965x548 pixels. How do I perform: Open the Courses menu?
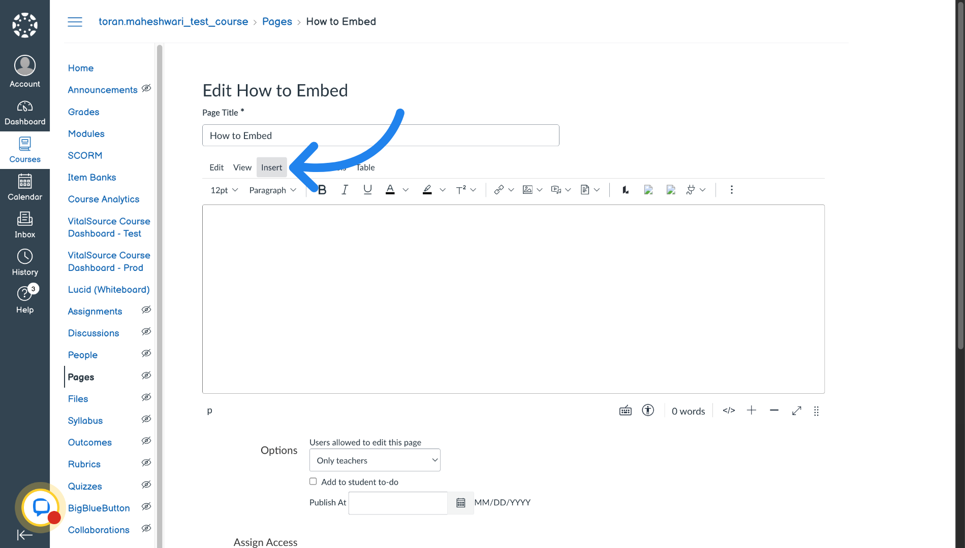[x=25, y=150]
